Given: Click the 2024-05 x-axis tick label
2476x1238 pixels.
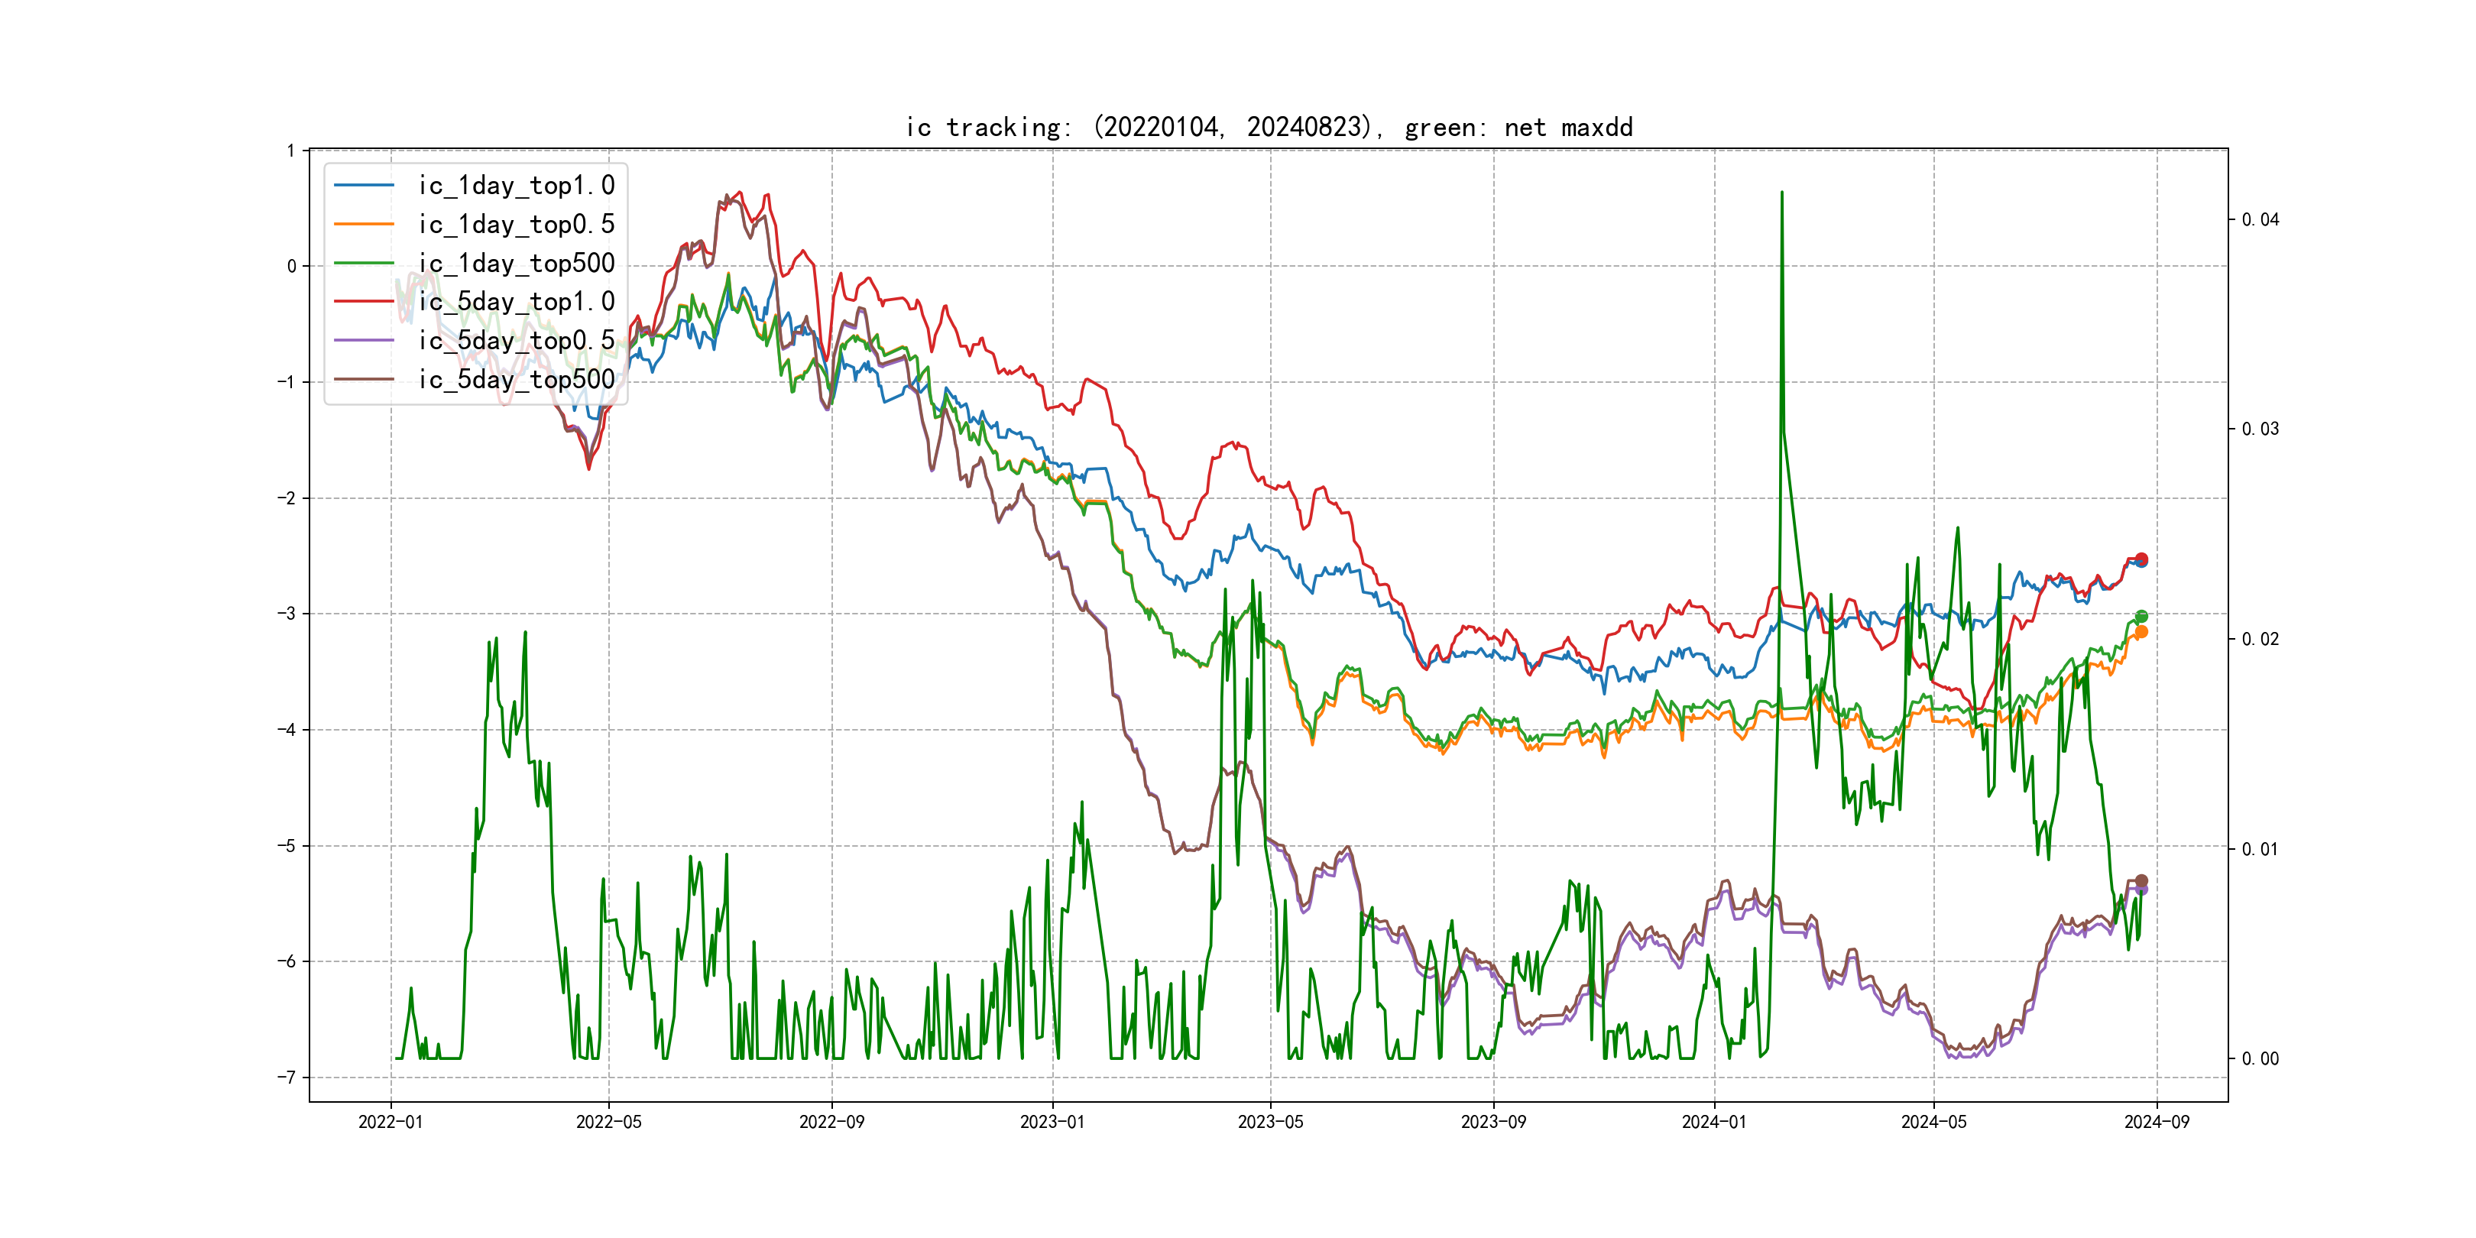Looking at the screenshot, I should coord(1933,1122).
